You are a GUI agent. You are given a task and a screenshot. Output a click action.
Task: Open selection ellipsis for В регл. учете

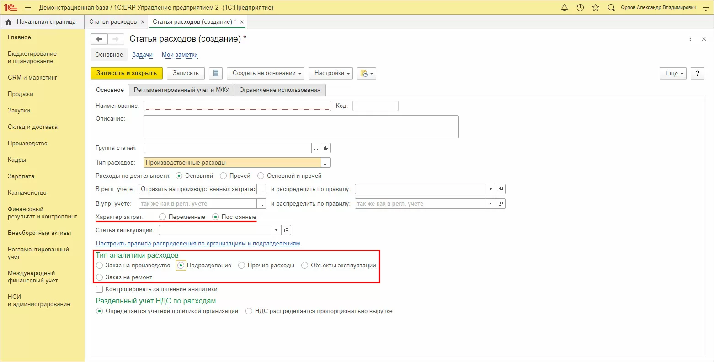click(262, 189)
